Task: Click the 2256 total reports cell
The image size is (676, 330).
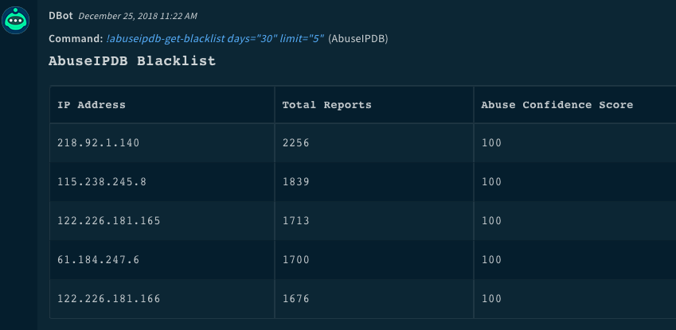Action: [296, 143]
